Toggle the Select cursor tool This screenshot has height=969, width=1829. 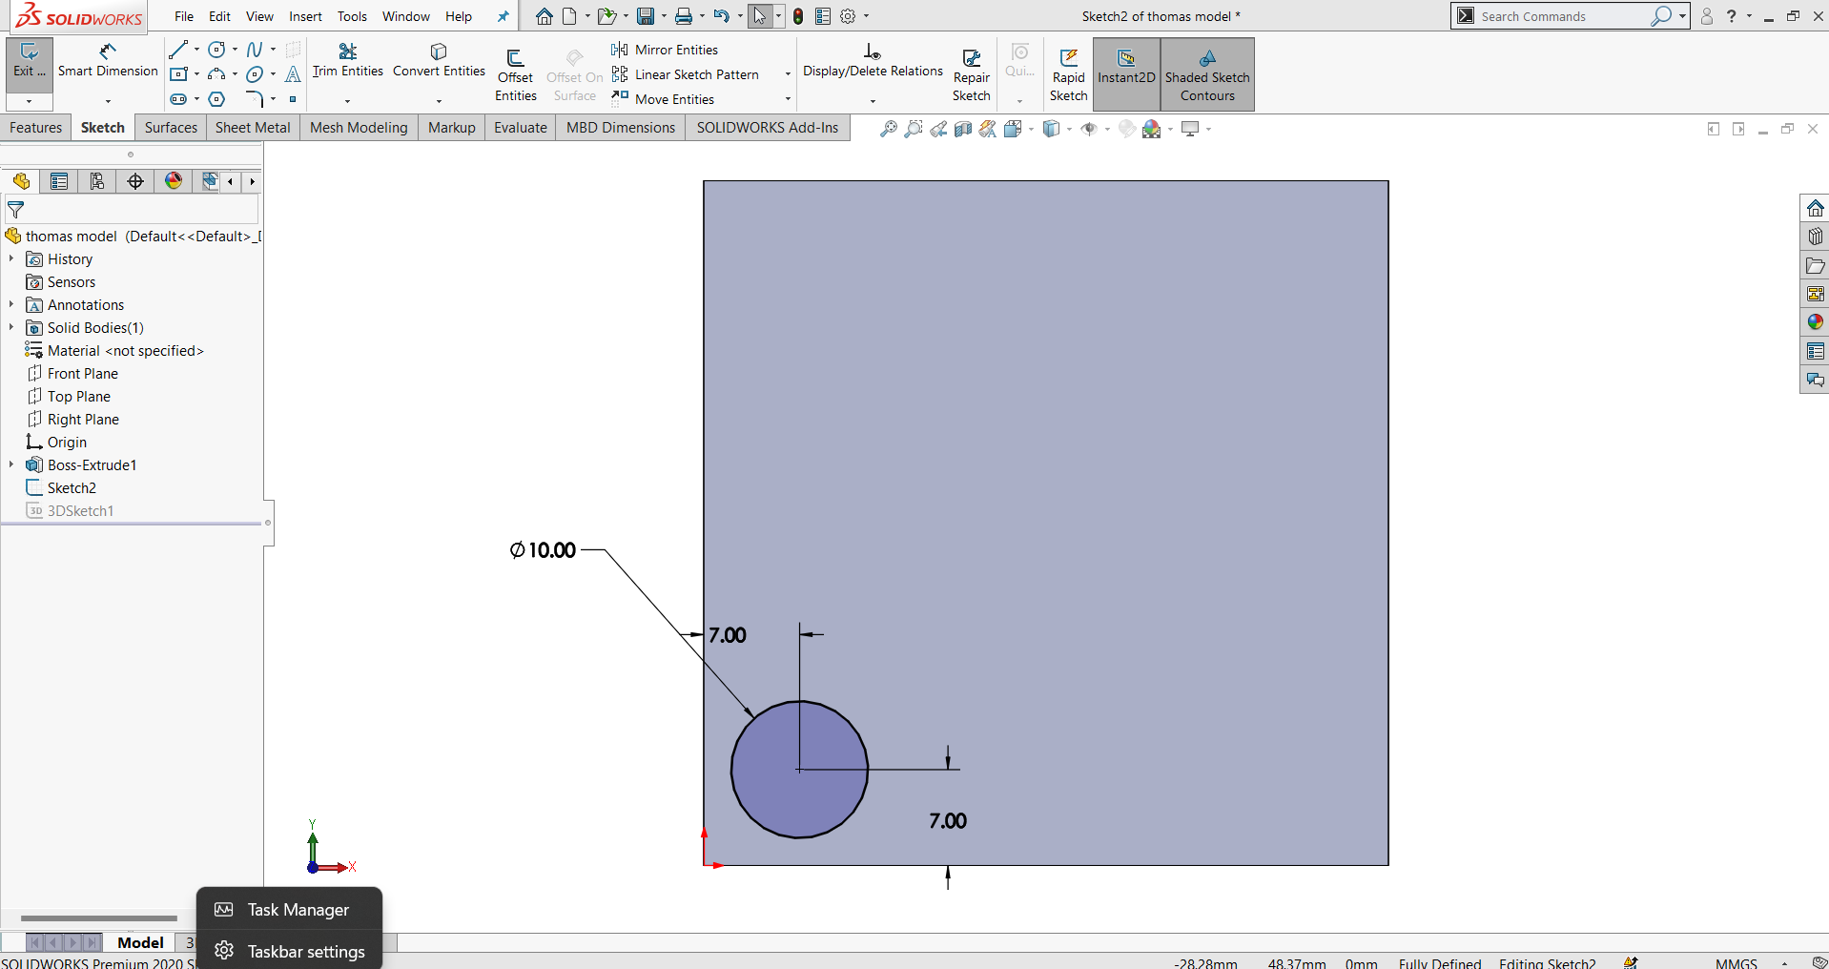tap(760, 16)
